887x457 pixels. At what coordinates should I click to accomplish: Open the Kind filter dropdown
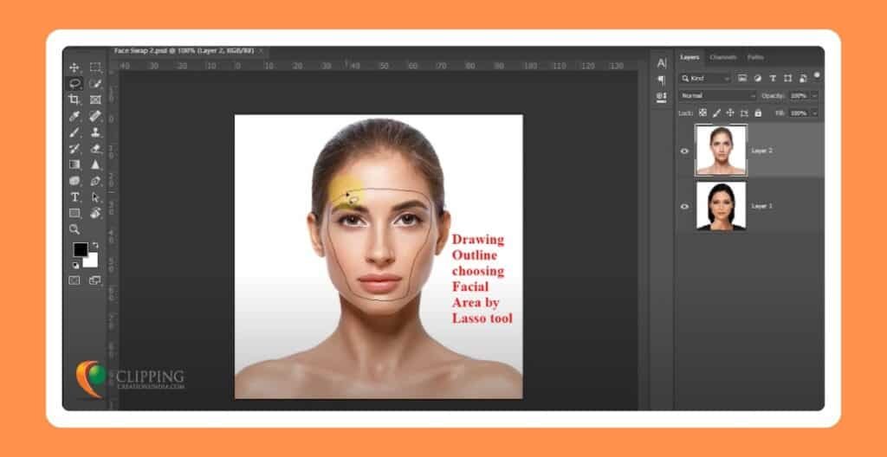tap(705, 79)
